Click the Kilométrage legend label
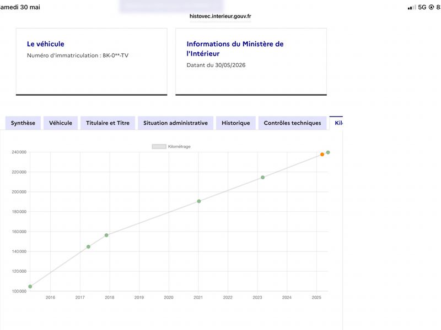Viewport: 441px width, 330px height. [179, 146]
